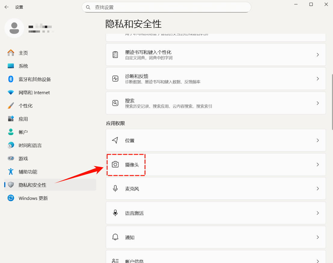Open the 搜索 settings via its chevron
Viewport: 333px width, 263px height.
tap(318, 103)
